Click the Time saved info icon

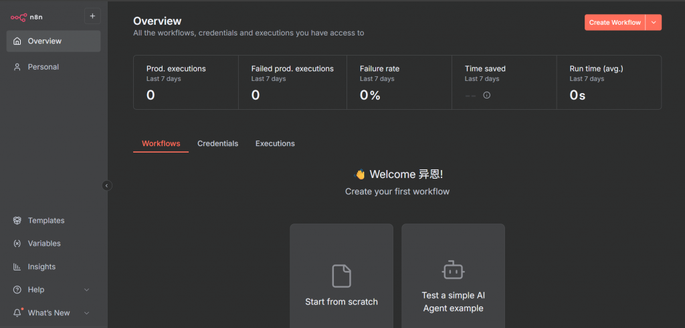487,95
